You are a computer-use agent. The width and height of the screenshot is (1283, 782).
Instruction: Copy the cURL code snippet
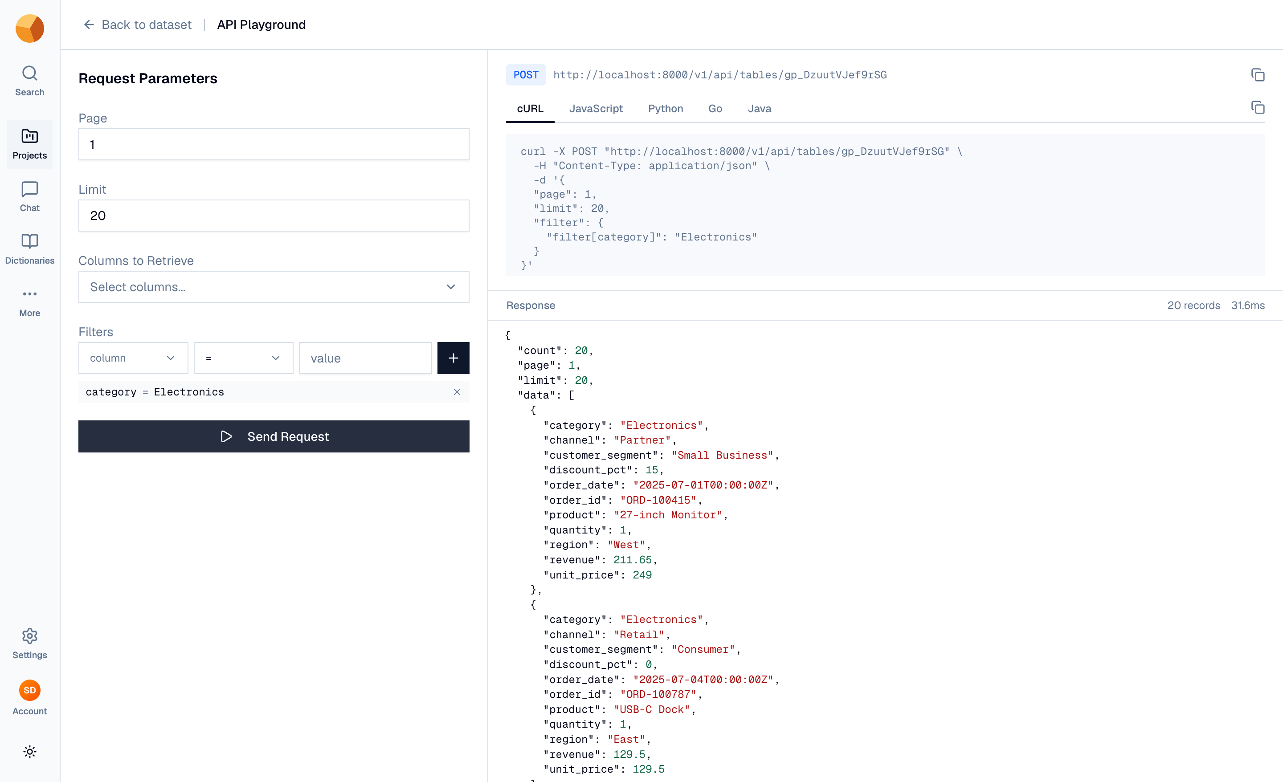[1258, 108]
